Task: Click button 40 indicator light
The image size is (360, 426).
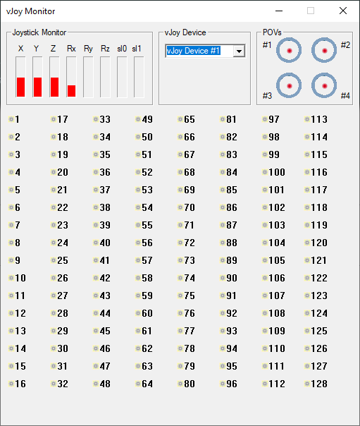Action: point(96,243)
